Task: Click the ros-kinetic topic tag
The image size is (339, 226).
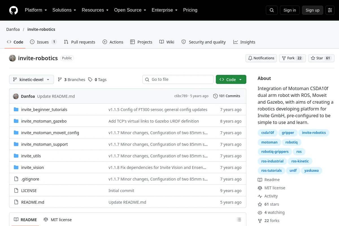Action: click(300, 161)
